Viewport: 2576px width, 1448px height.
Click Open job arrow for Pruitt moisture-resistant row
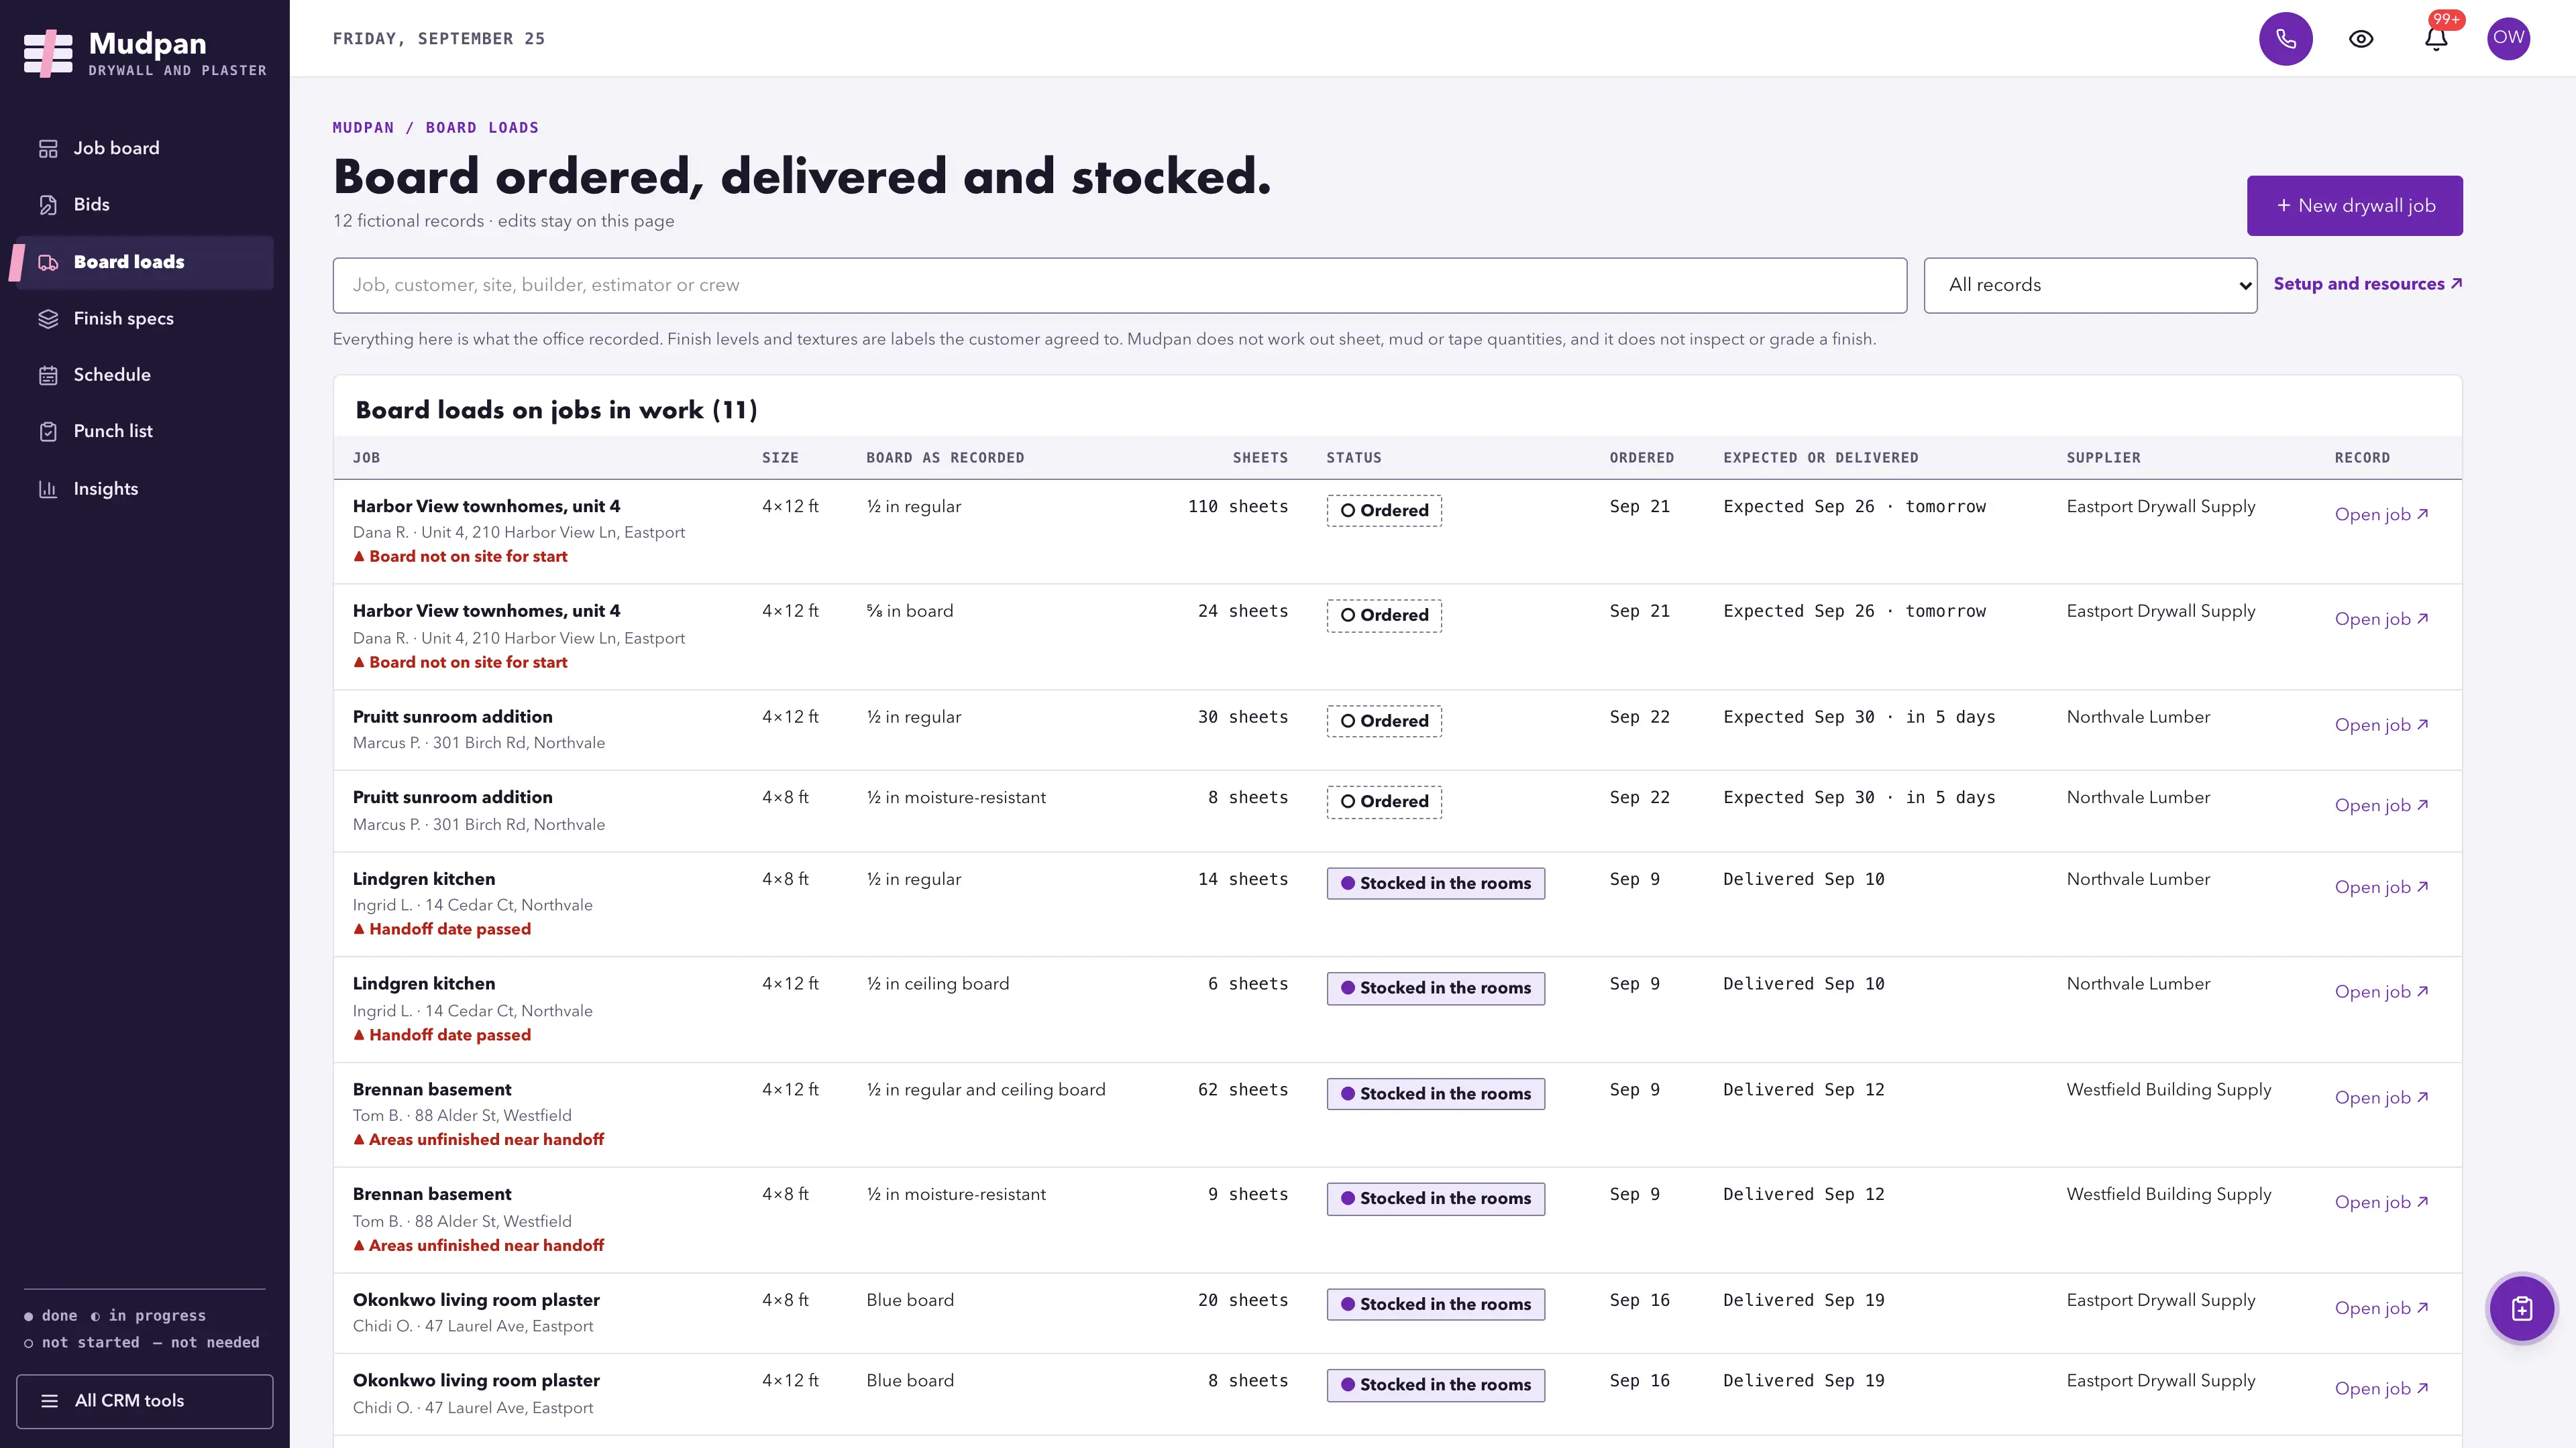pos(2421,805)
